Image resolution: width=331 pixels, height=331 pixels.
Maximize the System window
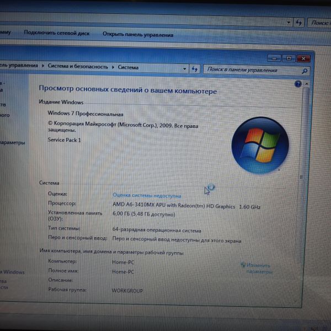coord(289,58)
